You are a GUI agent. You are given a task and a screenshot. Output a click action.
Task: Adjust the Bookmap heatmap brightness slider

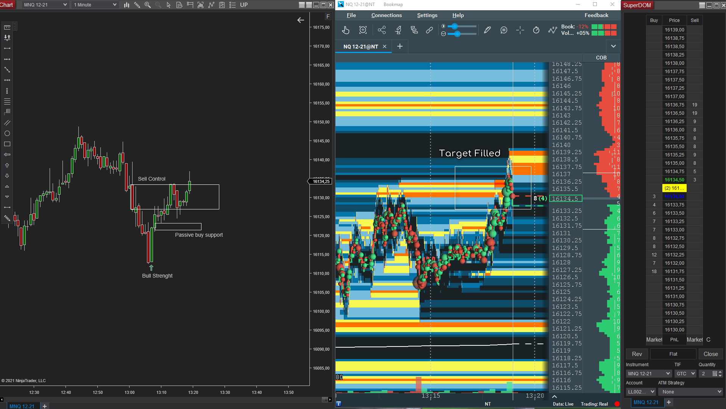click(462, 26)
